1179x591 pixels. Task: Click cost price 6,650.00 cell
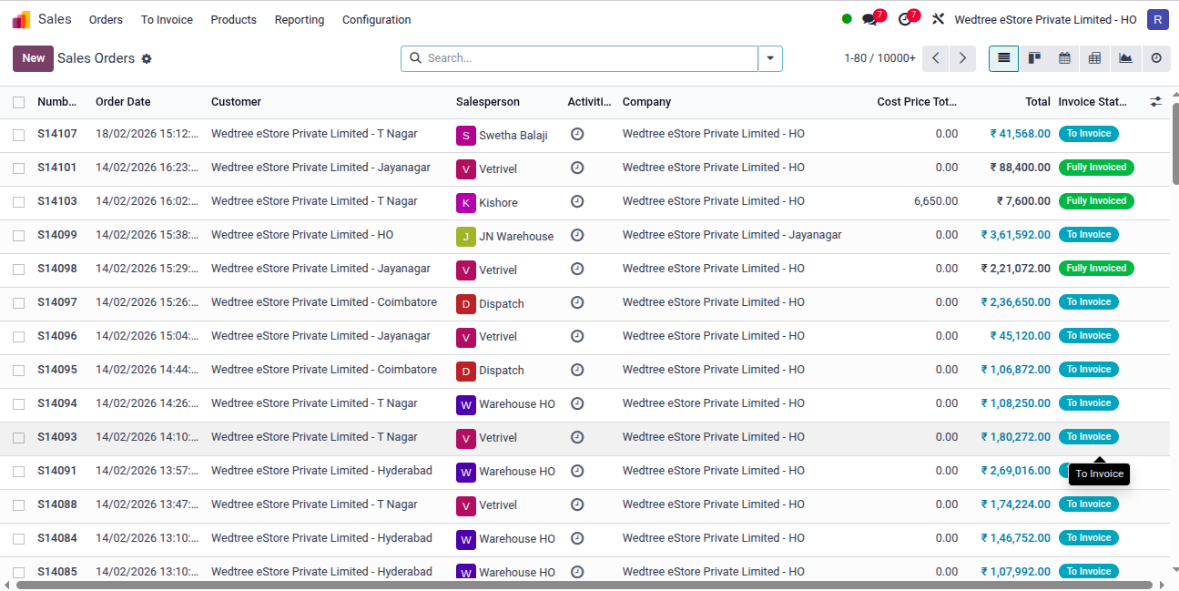point(936,201)
